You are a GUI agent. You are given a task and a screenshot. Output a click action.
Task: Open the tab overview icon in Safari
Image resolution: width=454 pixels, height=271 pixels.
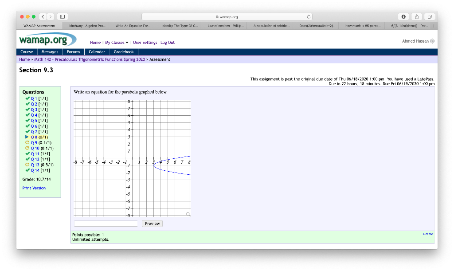tap(429, 16)
